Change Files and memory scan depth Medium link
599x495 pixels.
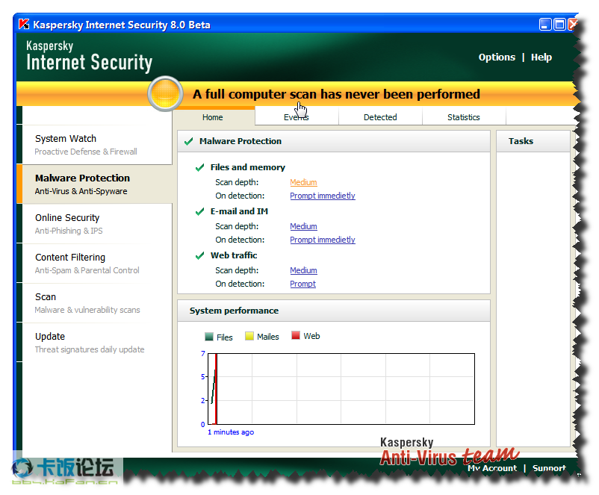pyautogui.click(x=303, y=183)
